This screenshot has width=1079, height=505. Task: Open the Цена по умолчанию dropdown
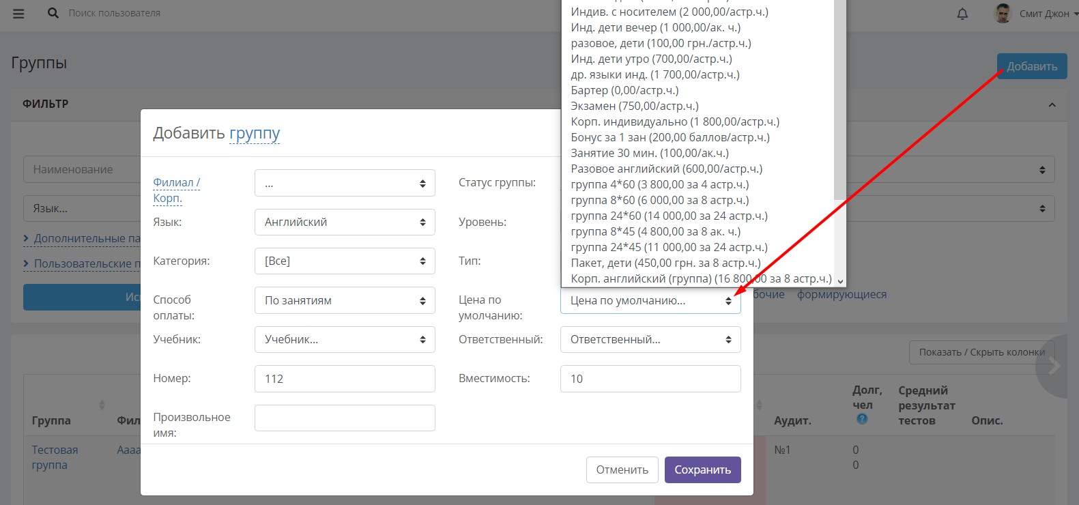tap(650, 300)
